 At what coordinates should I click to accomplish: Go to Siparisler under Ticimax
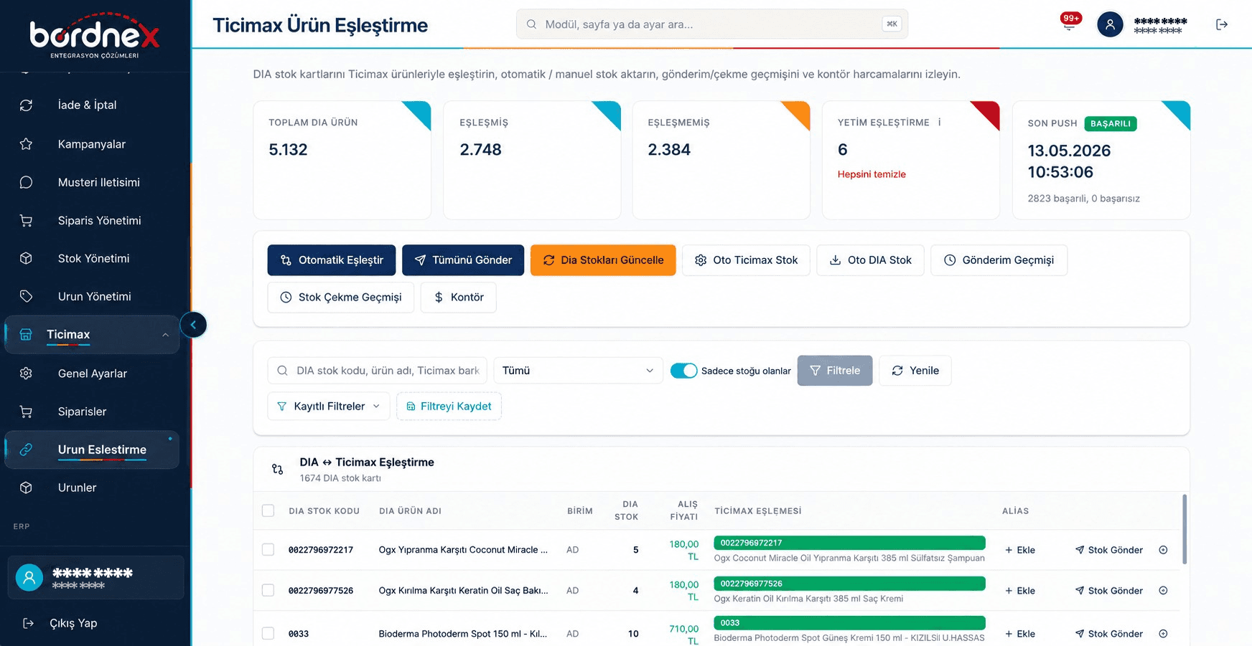[92, 412]
